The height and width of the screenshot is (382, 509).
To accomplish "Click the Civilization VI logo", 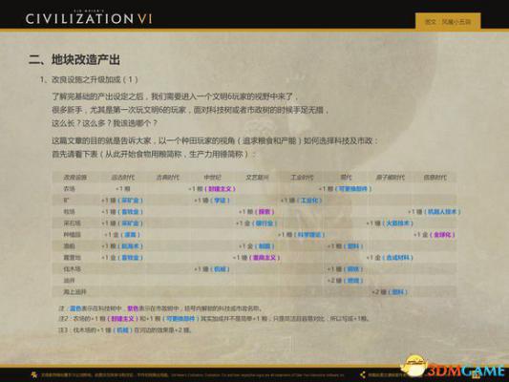I will tap(89, 17).
